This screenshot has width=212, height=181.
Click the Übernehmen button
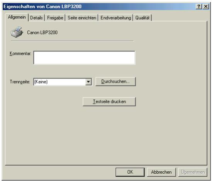(193, 172)
